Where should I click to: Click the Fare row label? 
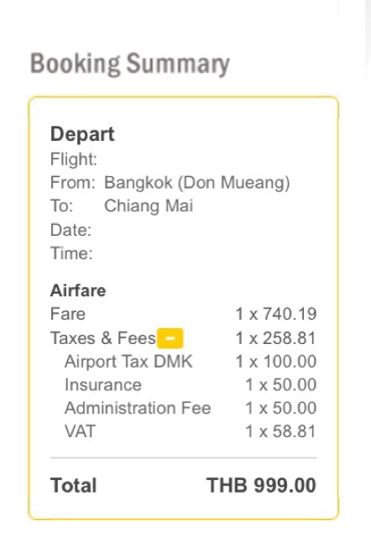[68, 314]
